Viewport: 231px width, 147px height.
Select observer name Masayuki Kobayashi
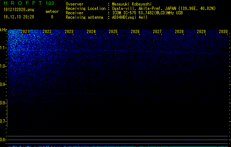[x=132, y=4]
